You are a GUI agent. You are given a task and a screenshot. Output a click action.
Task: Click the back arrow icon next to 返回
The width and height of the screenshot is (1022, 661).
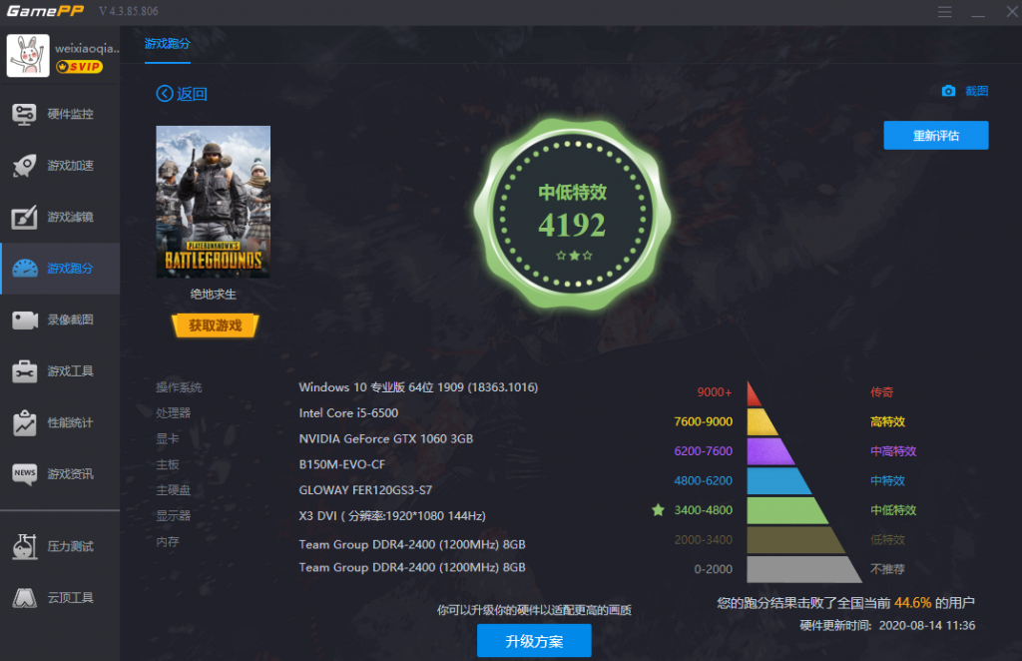pos(165,94)
